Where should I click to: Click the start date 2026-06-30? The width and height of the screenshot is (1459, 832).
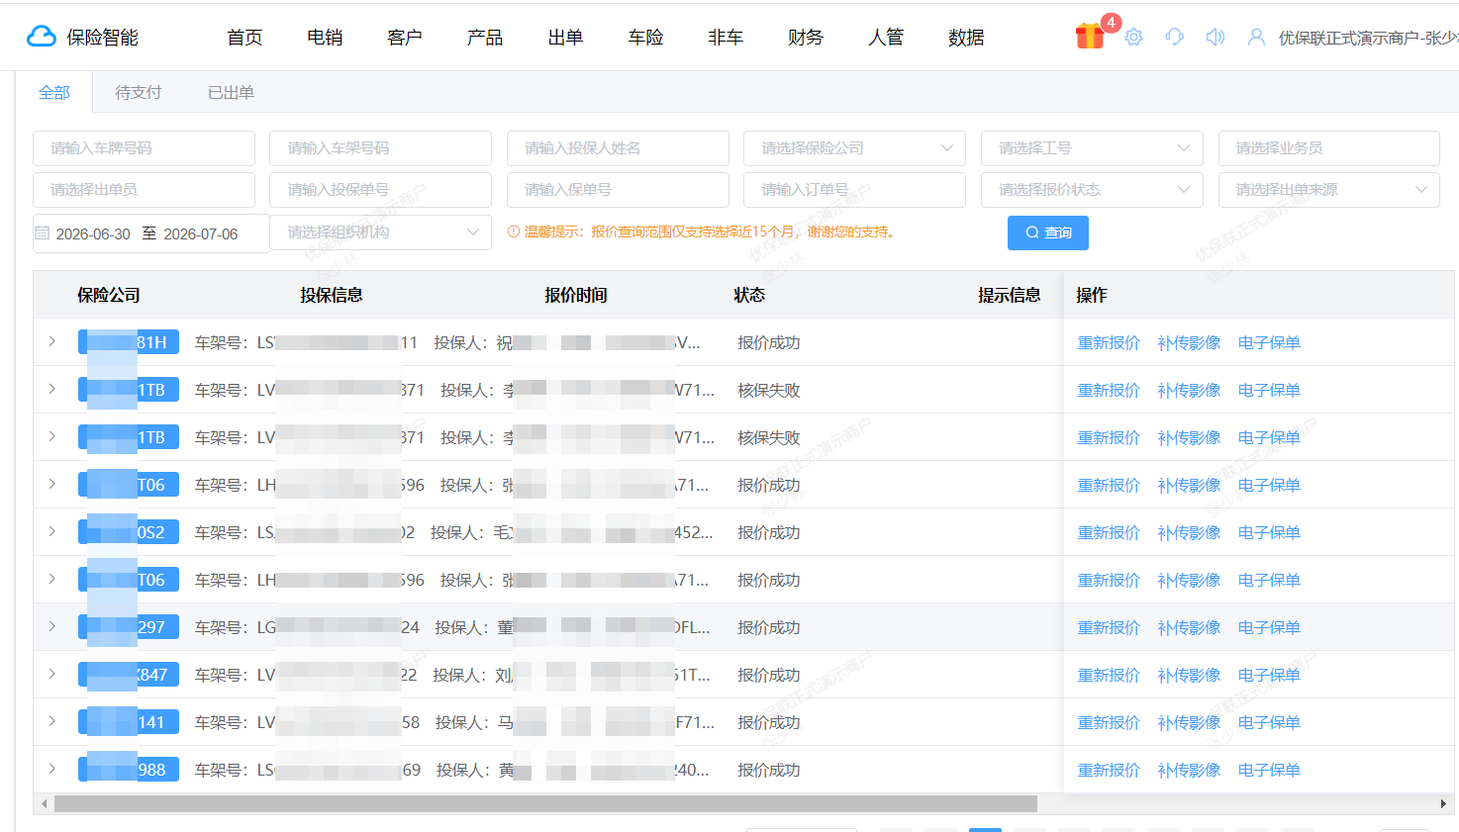[x=93, y=233]
